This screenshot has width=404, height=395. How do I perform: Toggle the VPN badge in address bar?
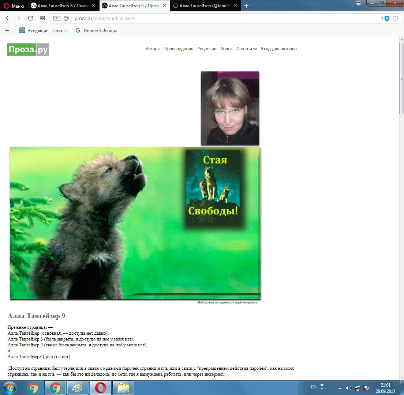click(57, 18)
